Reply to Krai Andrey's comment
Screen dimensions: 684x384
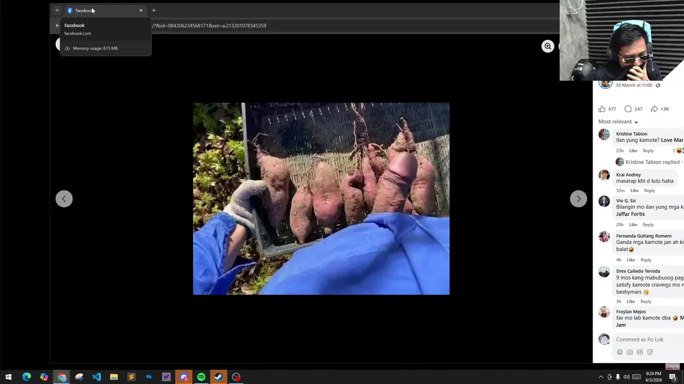point(649,190)
